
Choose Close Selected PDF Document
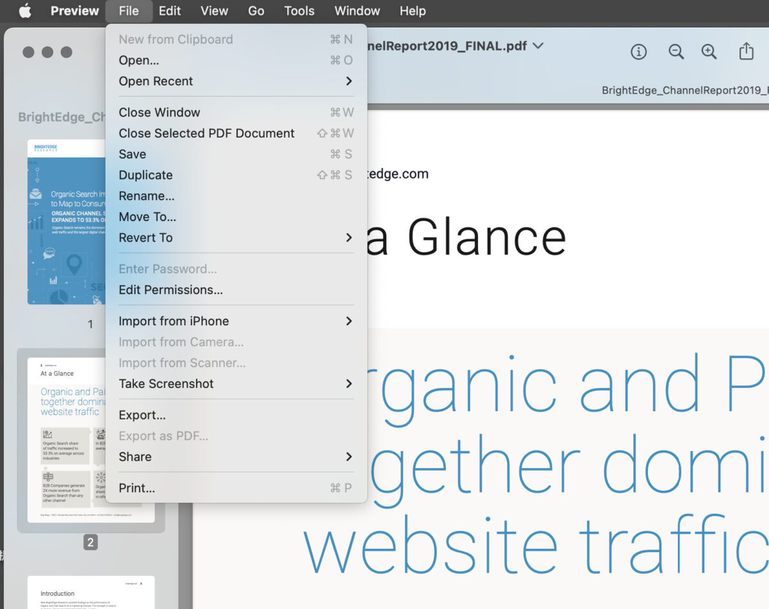pos(236,133)
